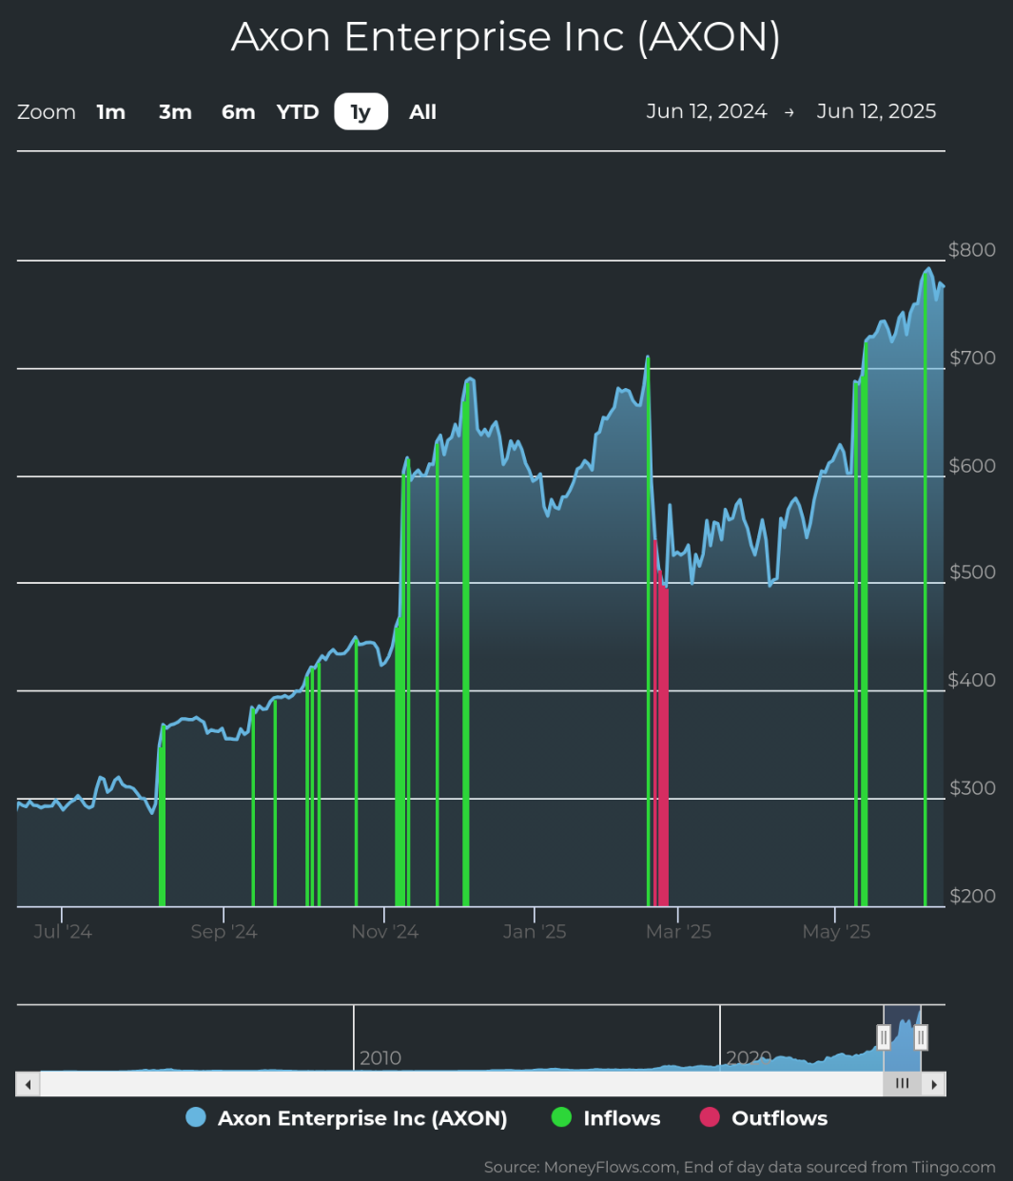Click the May '25 x-axis label

point(836,931)
